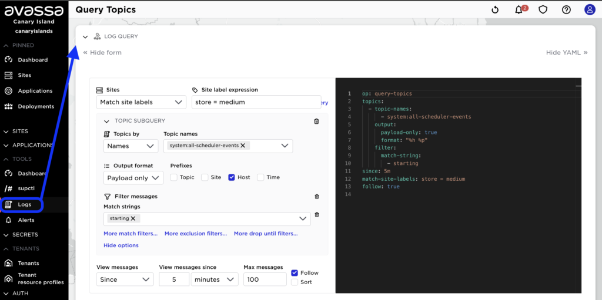Open the Sites match dropdown

point(141,102)
